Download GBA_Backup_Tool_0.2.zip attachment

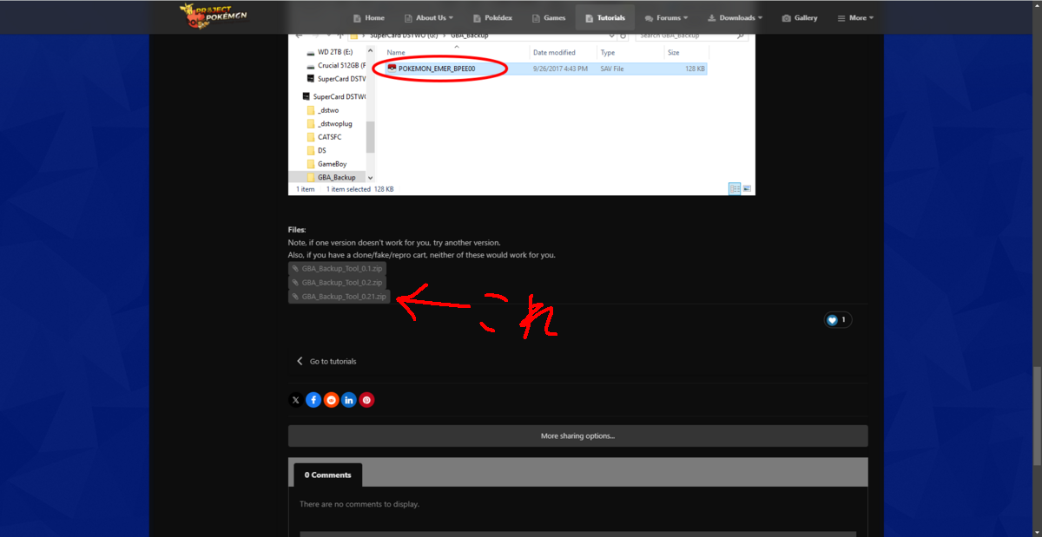point(337,283)
